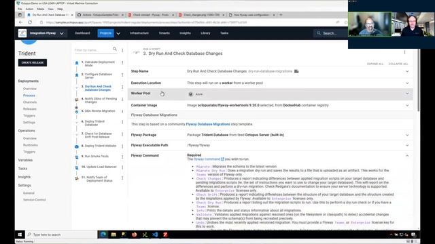435x244 pixels.
Task: Open step overflow menu at top right
Action: (x=404, y=52)
